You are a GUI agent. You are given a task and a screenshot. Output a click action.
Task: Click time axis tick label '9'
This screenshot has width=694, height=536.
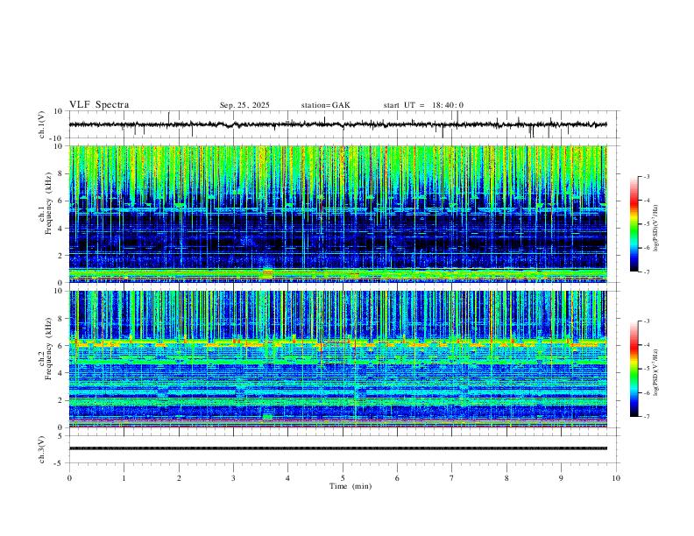click(561, 478)
